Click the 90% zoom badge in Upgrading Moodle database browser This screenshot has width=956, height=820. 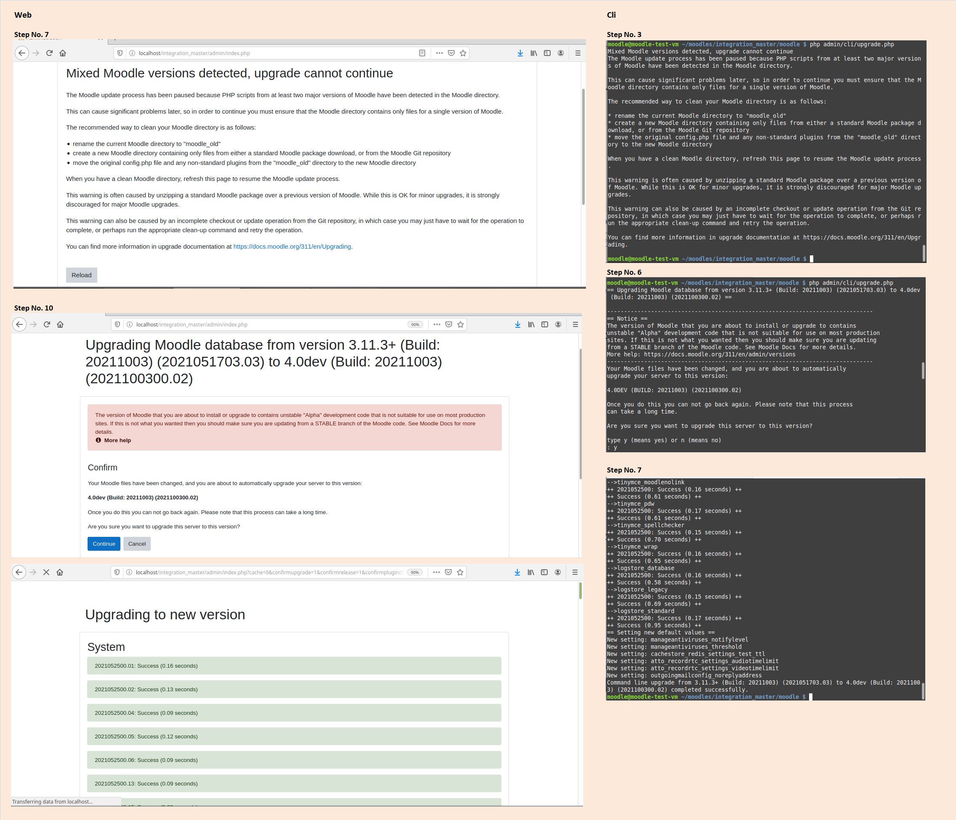click(415, 324)
